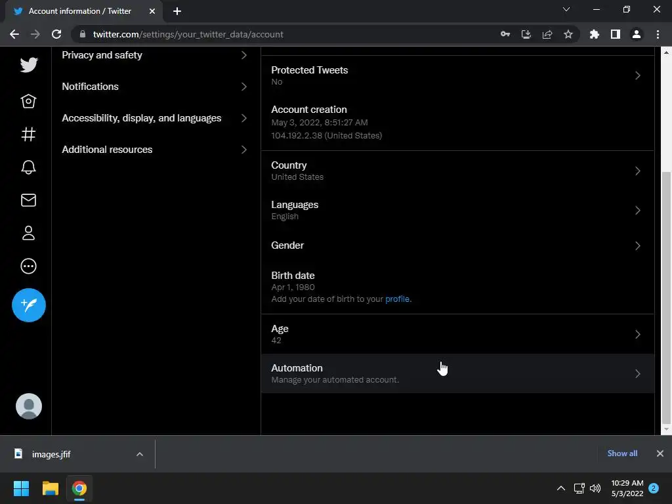Open Additional resources settings

[155, 150]
